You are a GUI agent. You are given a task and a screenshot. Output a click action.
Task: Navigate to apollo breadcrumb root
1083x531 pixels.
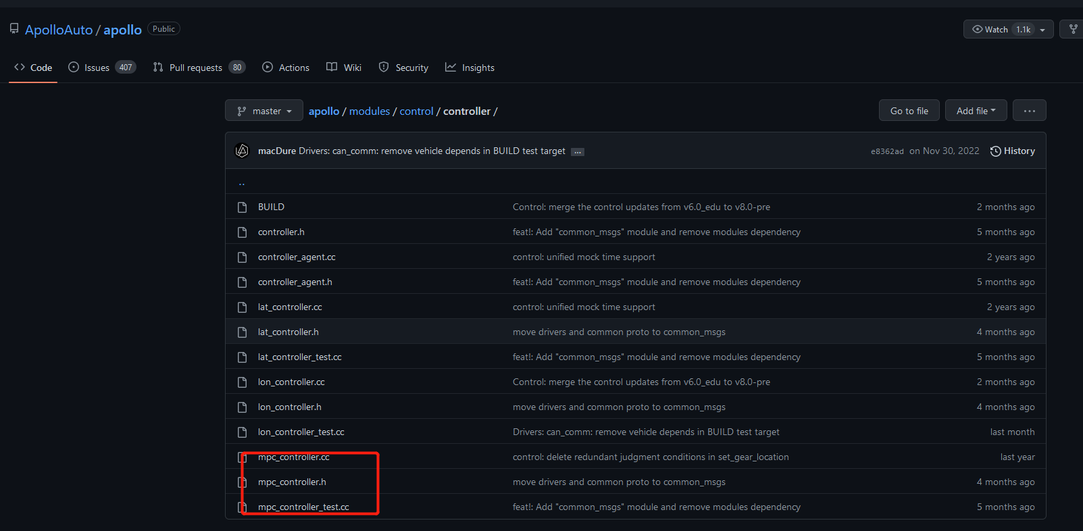tap(324, 111)
